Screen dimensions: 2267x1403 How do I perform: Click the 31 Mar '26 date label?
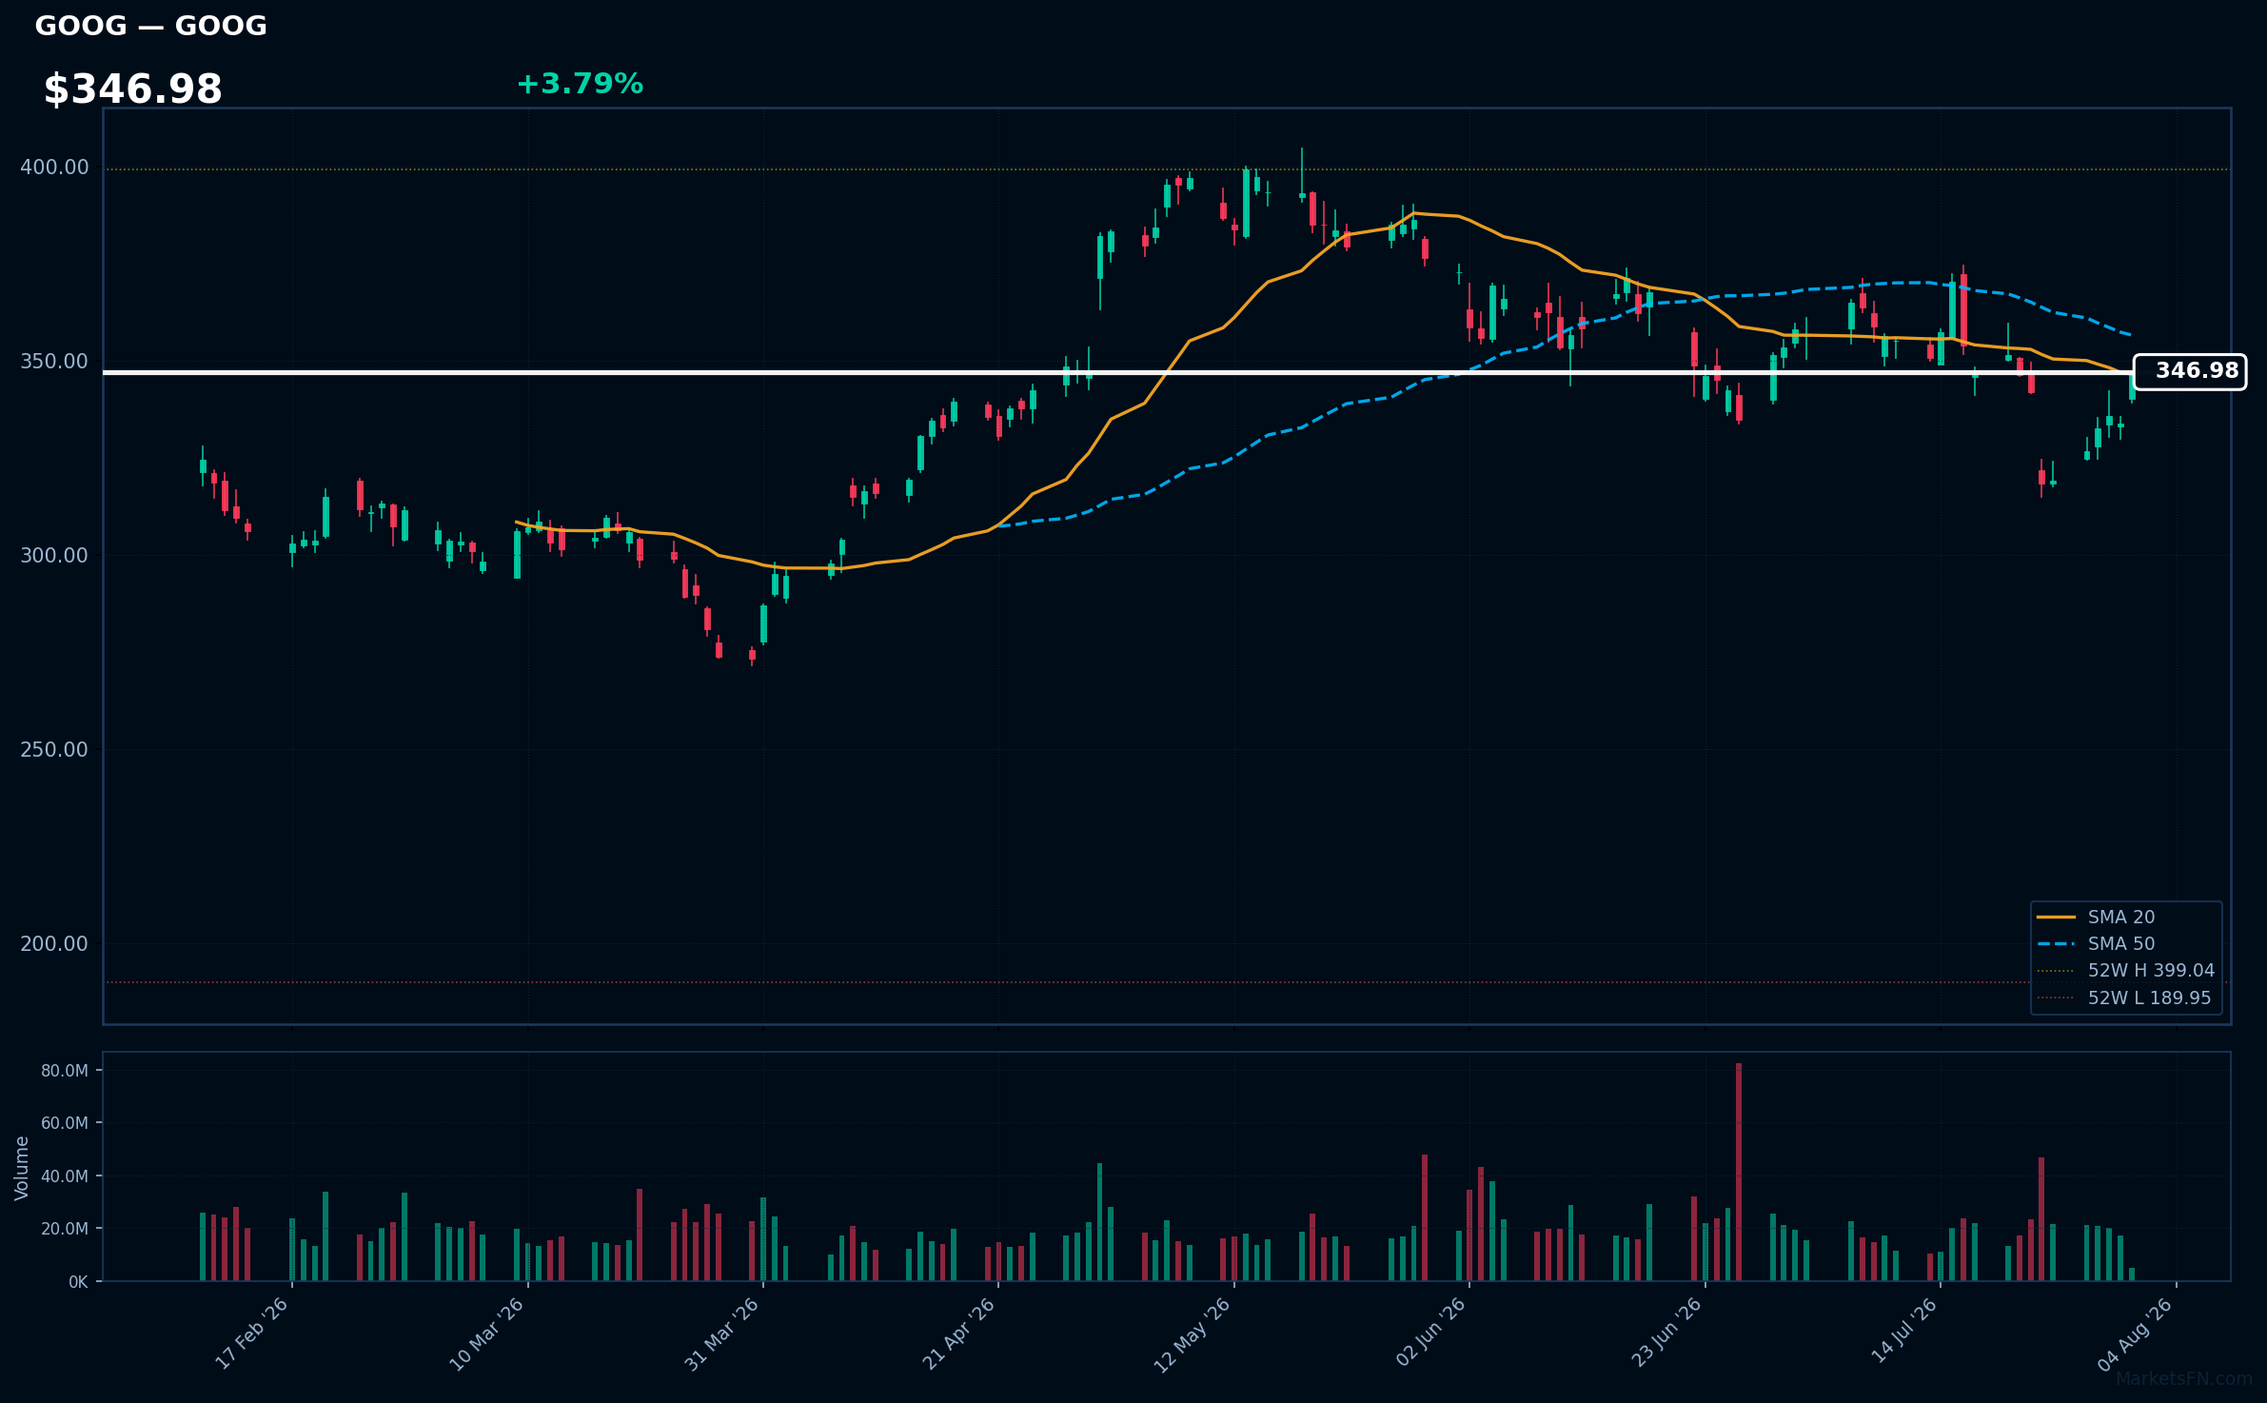721,1334
